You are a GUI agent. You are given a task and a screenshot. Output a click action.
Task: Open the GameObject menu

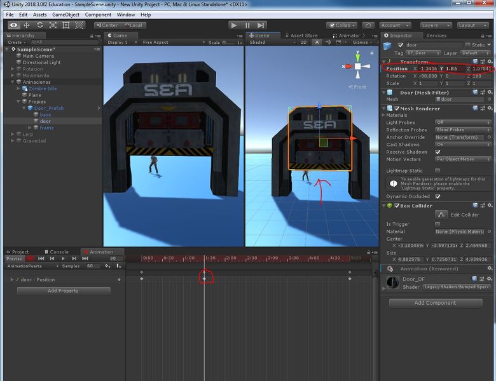point(65,15)
